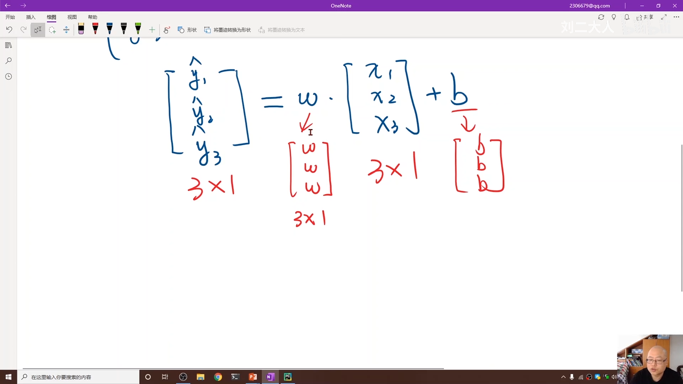Expand the system tray hidden icons chevron
Screen dimensions: 683x384
click(x=563, y=377)
